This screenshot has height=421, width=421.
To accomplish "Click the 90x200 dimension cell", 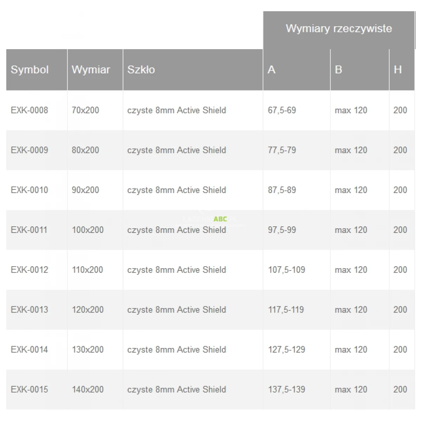I will [85, 190].
